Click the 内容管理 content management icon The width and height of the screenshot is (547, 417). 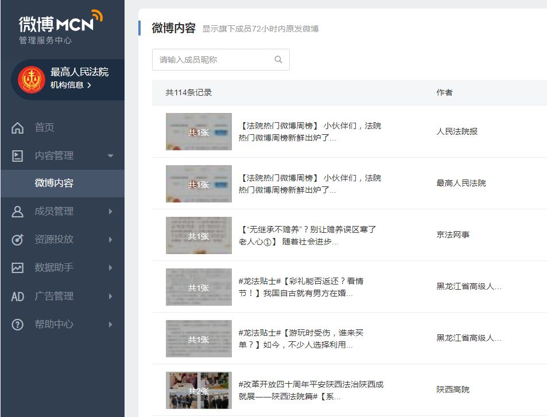point(18,155)
